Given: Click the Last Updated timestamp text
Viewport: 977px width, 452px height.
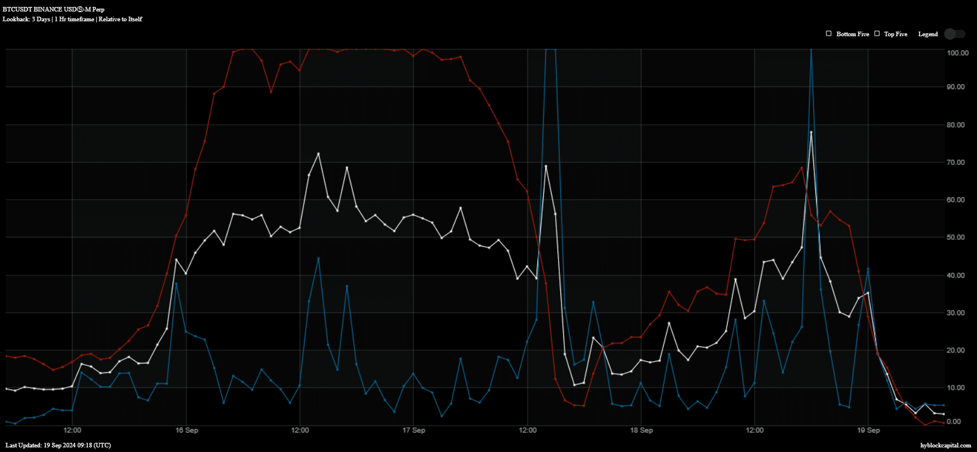Looking at the screenshot, I should click(x=58, y=445).
